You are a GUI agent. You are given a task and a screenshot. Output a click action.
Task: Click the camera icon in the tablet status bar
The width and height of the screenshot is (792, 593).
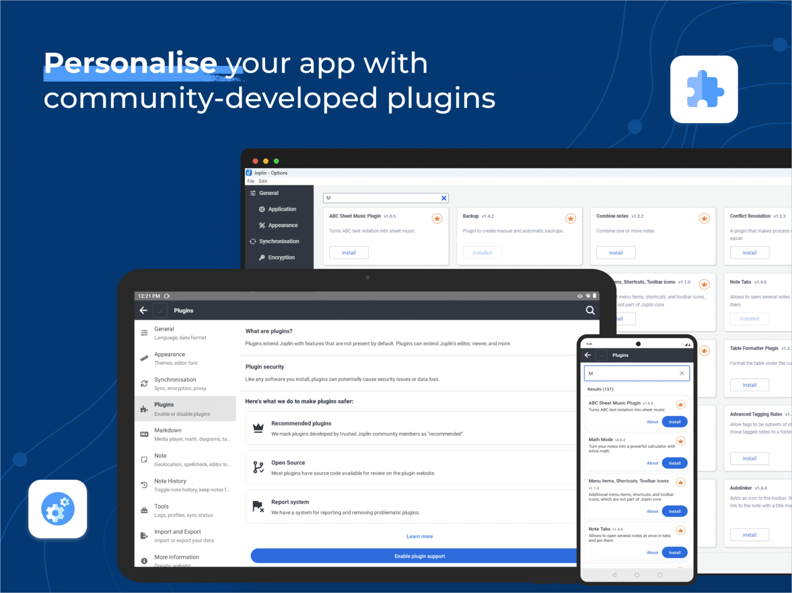tap(167, 296)
